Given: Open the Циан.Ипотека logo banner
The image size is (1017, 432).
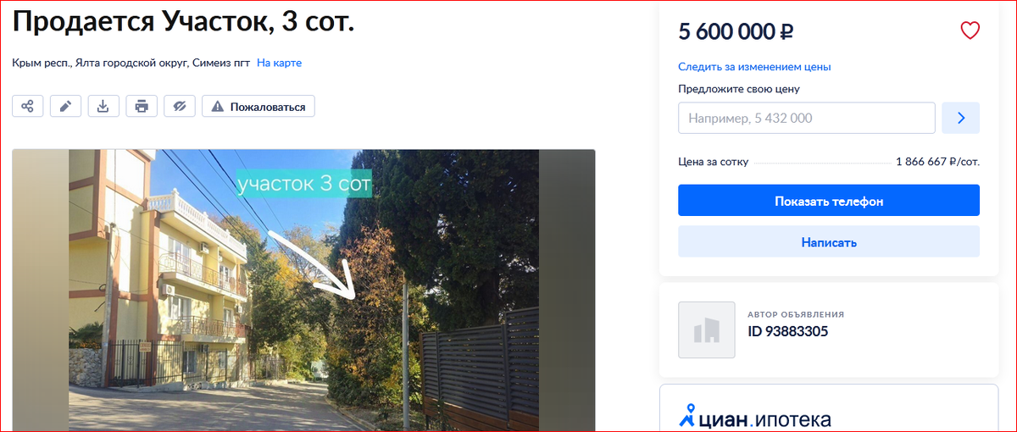Looking at the screenshot, I should 755,417.
